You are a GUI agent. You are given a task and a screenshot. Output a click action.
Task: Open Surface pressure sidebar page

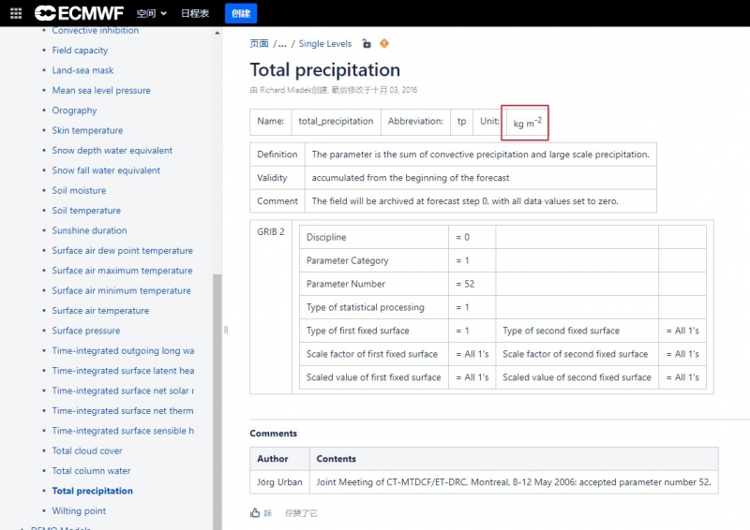coord(86,331)
